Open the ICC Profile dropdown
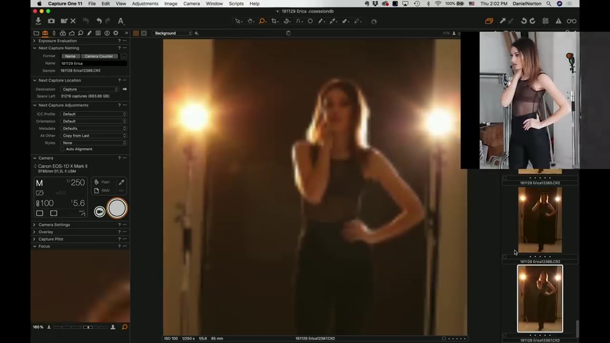The width and height of the screenshot is (610, 343). coord(94,114)
